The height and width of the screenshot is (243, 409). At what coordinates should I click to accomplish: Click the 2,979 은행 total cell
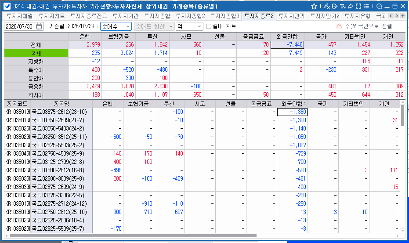pos(85,45)
